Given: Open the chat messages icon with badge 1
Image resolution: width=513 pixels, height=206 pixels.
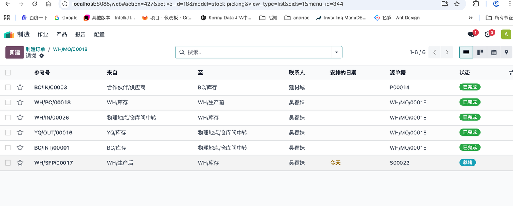Looking at the screenshot, I should tap(471, 34).
